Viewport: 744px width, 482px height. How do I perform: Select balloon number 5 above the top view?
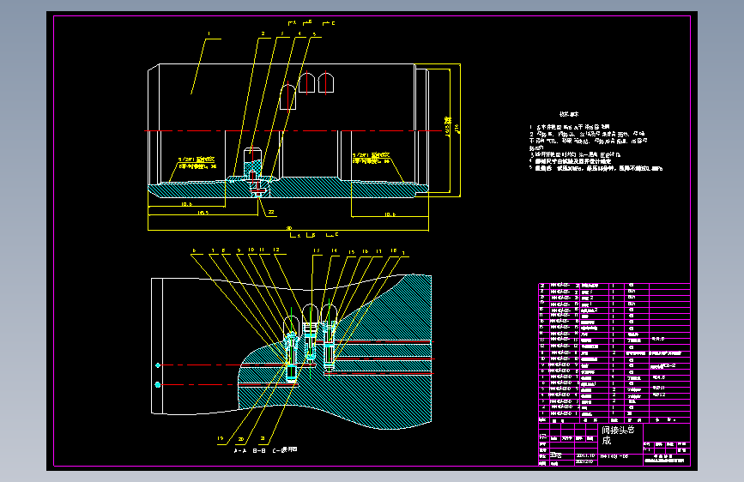pos(314,34)
